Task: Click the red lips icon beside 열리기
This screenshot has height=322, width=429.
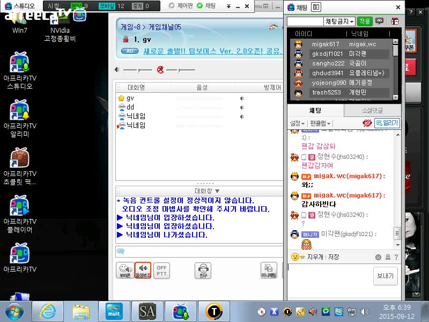Action: tap(367, 123)
